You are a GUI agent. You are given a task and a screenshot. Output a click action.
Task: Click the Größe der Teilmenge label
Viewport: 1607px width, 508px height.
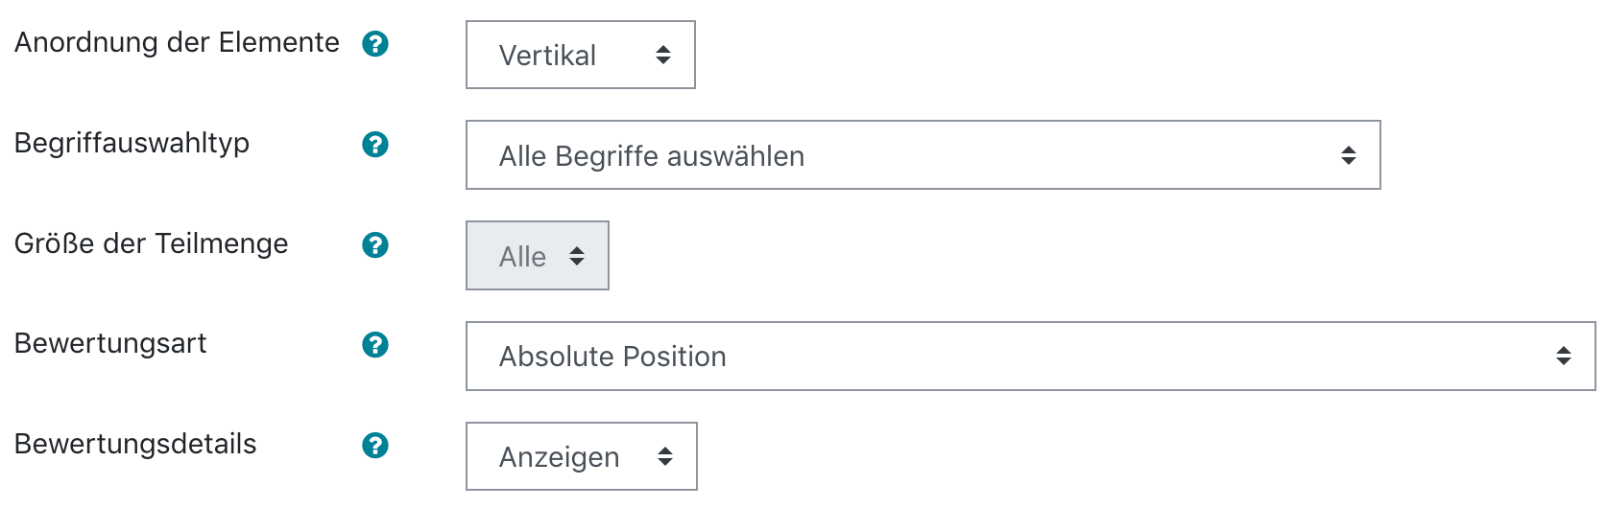(151, 244)
